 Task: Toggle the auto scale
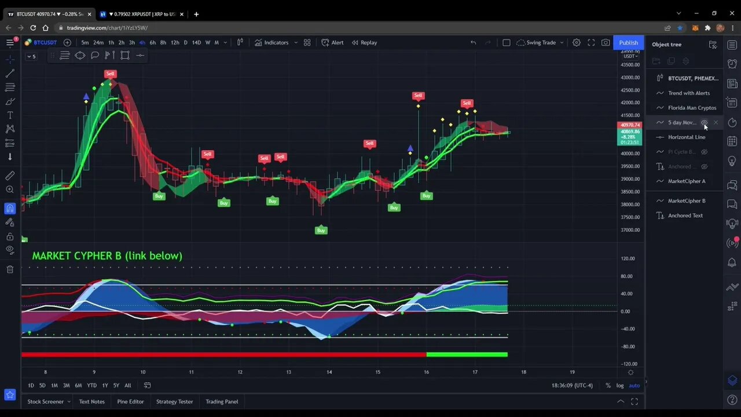pos(634,385)
